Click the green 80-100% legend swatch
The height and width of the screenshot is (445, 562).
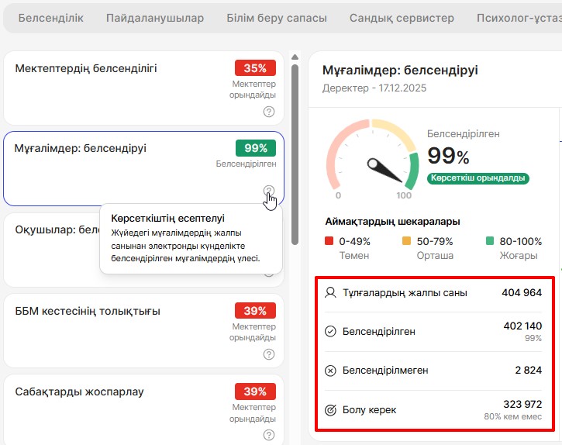[x=489, y=241]
